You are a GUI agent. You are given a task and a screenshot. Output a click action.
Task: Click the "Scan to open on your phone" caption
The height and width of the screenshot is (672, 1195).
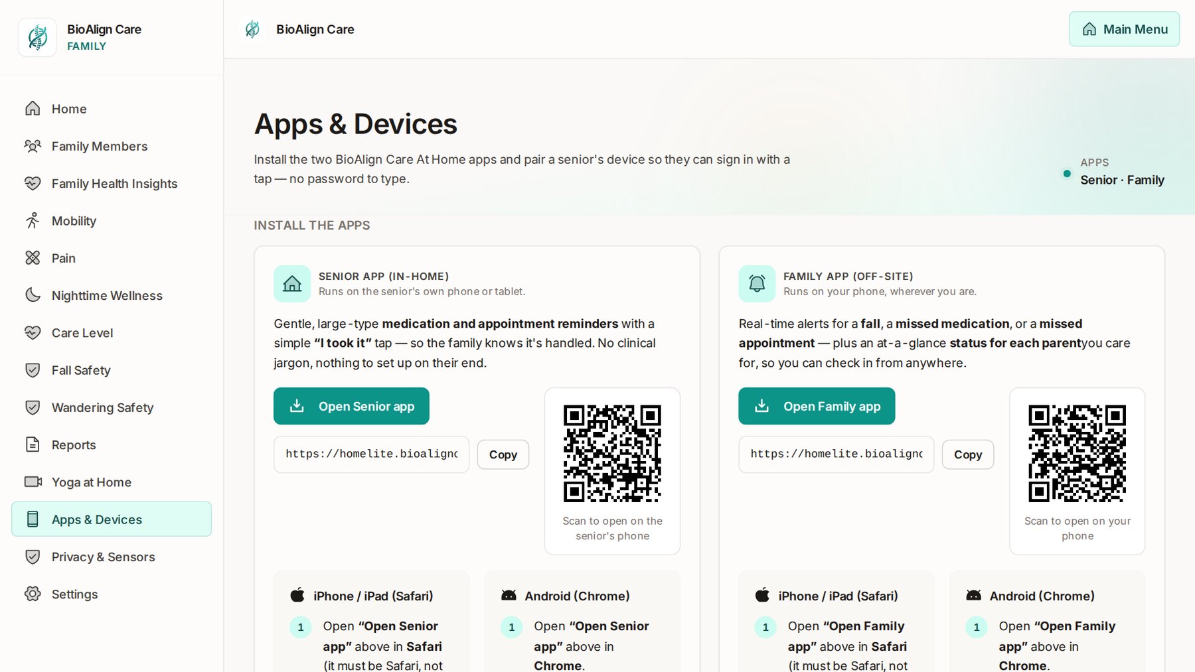click(1077, 529)
